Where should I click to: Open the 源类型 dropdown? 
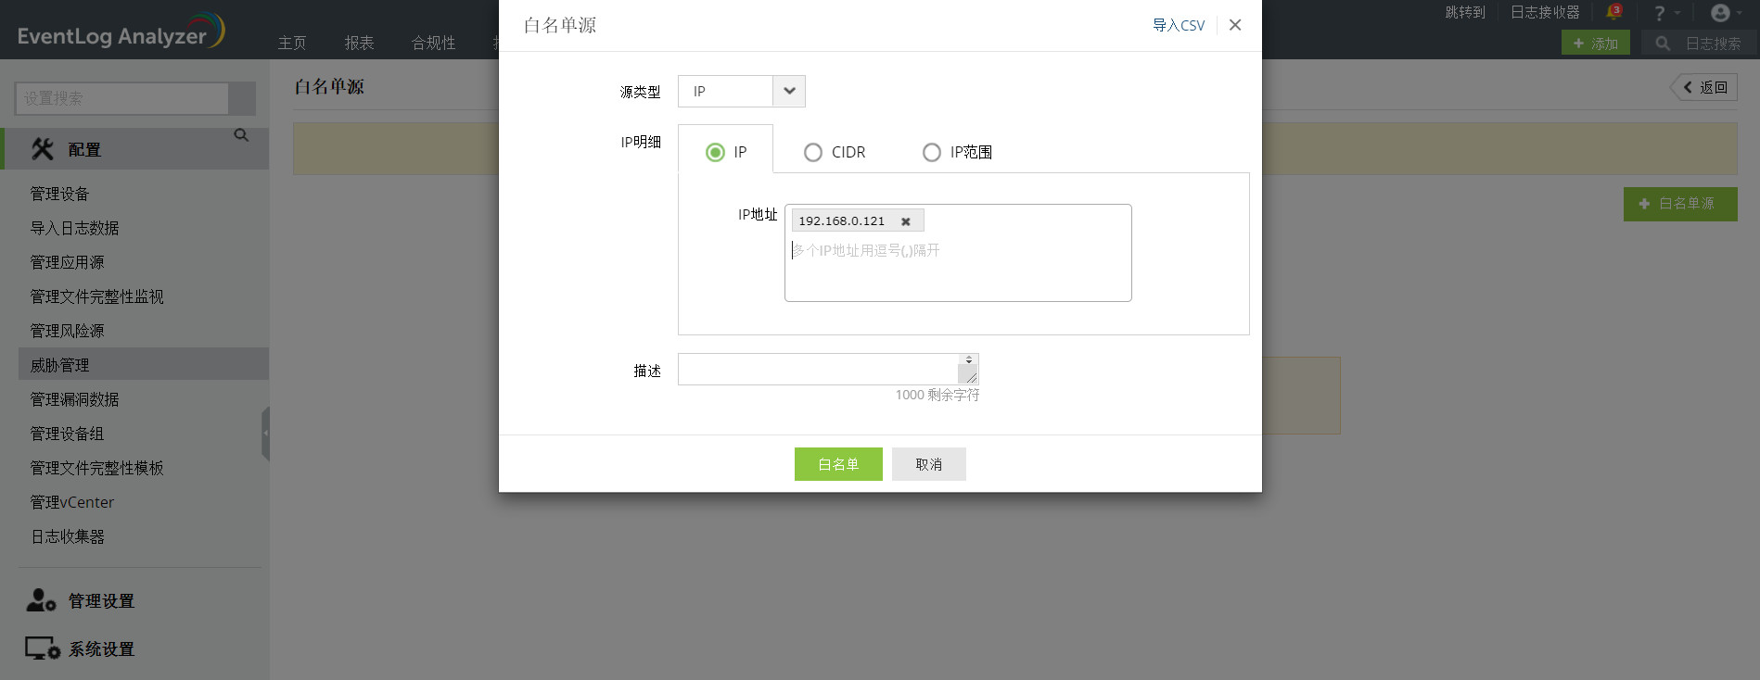[741, 91]
